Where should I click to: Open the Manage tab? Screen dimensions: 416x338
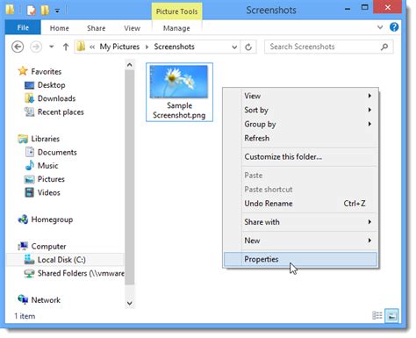(x=176, y=28)
